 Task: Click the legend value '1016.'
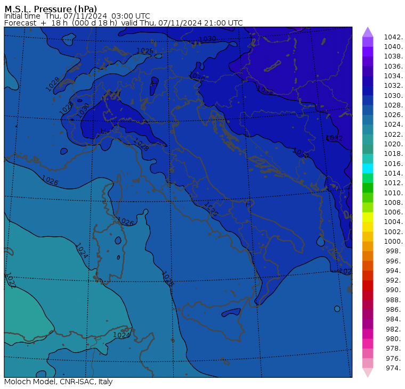point(393,163)
